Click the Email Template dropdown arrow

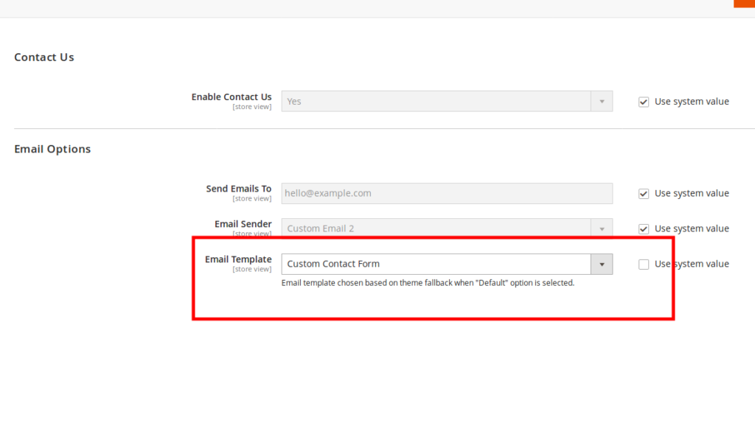[602, 265]
